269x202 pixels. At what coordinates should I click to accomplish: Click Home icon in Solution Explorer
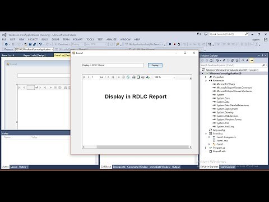(x=211, y=61)
